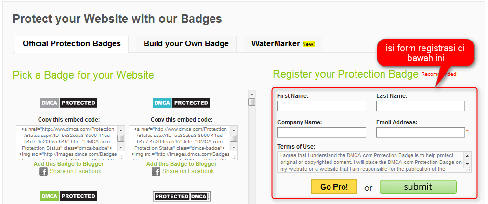Screen dimensions: 488x204
Task: Select Official Protection Badges tab
Action: click(72, 44)
